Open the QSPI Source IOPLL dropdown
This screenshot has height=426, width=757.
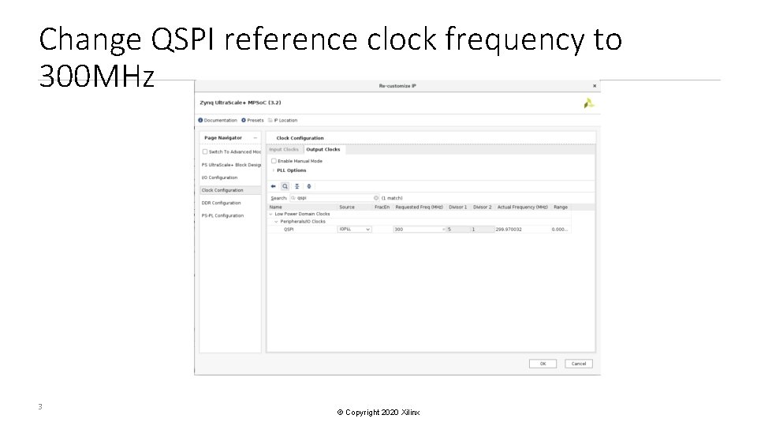354,230
